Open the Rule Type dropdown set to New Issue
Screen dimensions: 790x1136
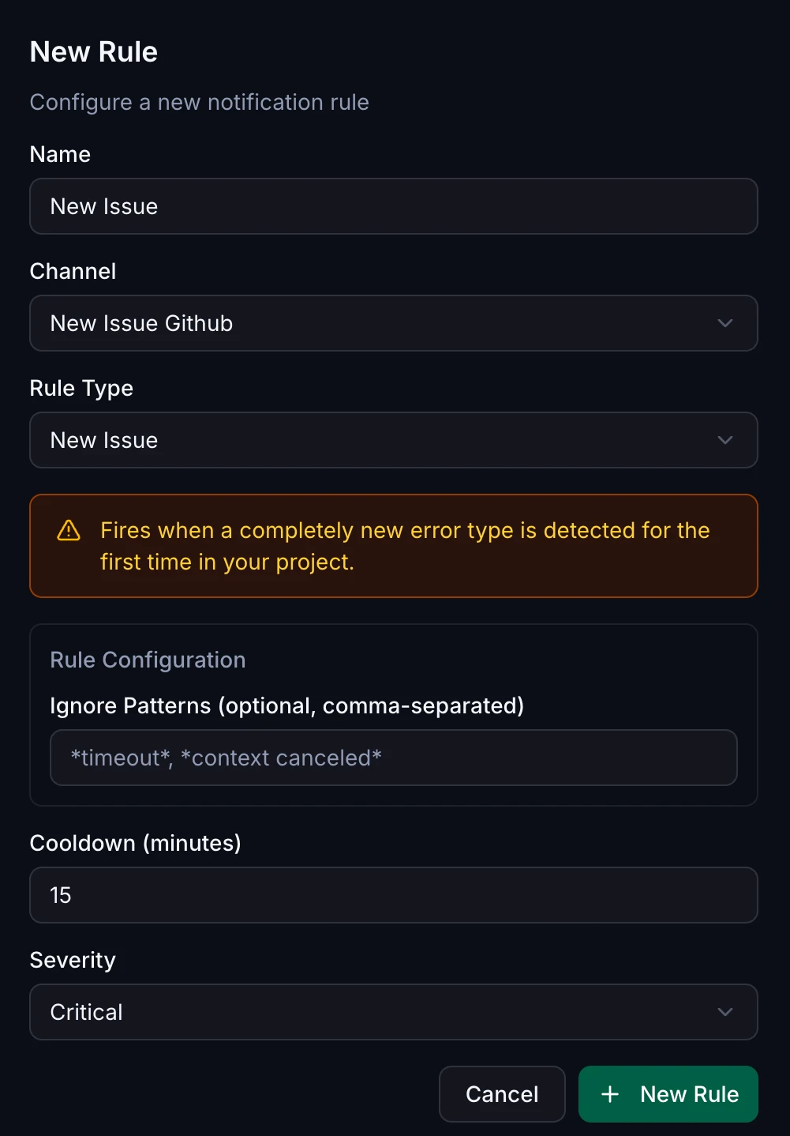[x=394, y=440]
